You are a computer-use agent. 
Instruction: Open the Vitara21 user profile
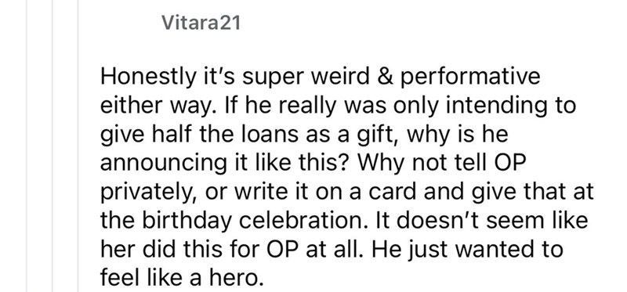201,23
